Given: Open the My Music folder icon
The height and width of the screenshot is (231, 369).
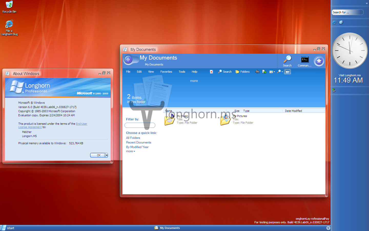Looking at the screenshot, I should [169, 120].
